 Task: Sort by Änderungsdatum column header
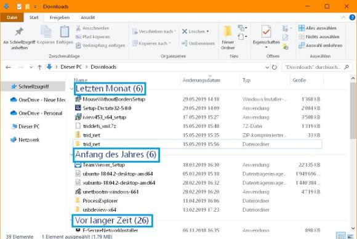coord(201,80)
